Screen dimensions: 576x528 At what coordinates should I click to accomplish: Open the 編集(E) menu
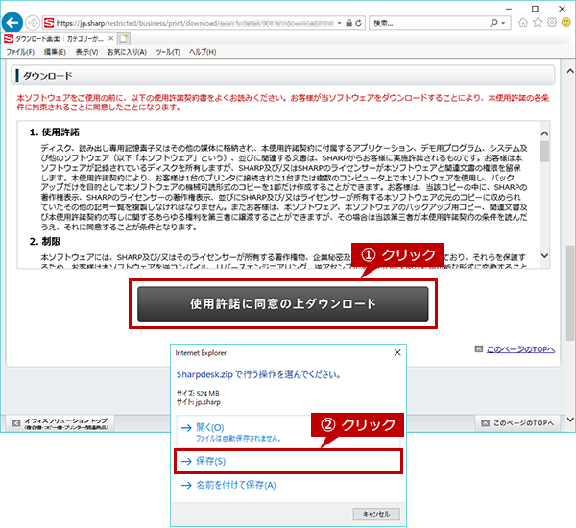tap(55, 52)
